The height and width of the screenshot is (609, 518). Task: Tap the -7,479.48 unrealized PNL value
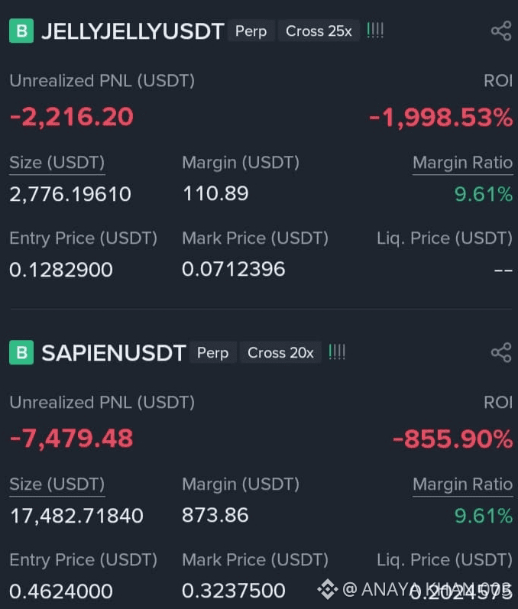click(x=72, y=439)
